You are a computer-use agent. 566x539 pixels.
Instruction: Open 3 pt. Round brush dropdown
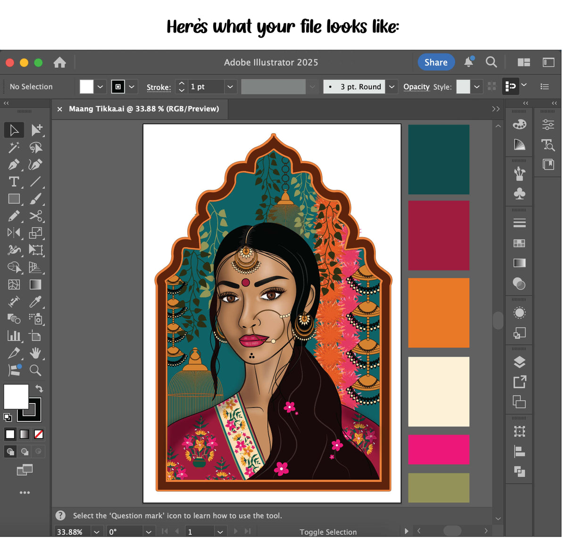click(x=391, y=87)
